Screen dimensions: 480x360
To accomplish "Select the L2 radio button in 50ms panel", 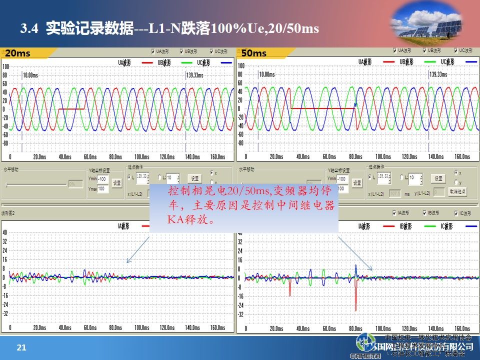I will pyautogui.click(x=402, y=177).
